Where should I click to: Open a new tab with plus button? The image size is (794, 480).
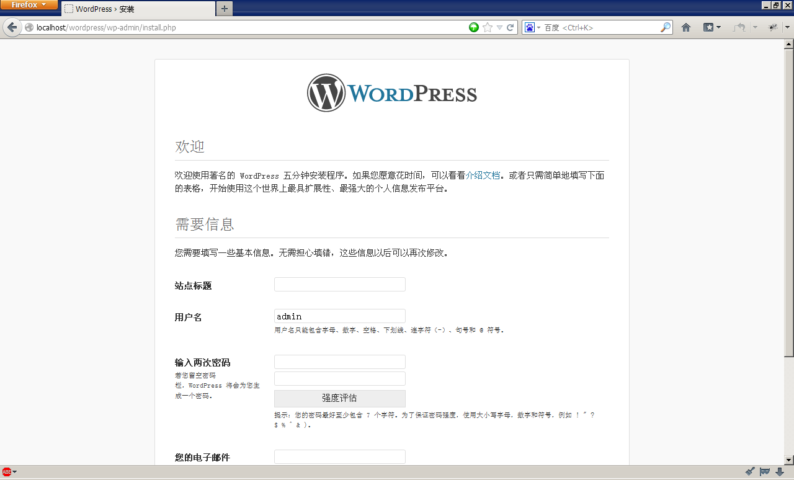[224, 9]
